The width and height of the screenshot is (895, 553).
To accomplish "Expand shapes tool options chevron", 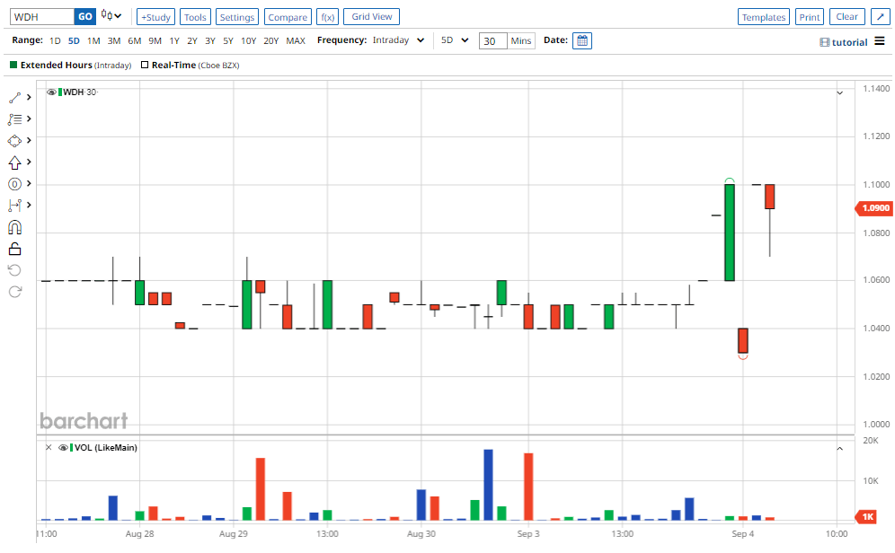I will pos(29,140).
